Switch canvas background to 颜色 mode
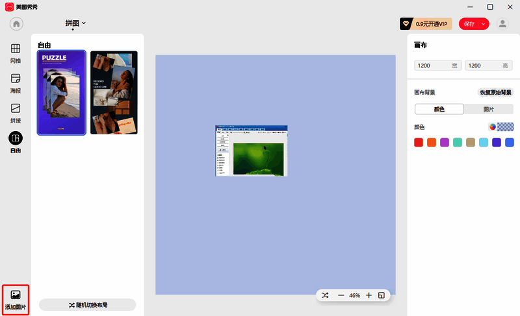This screenshot has width=520, height=316. pos(439,109)
